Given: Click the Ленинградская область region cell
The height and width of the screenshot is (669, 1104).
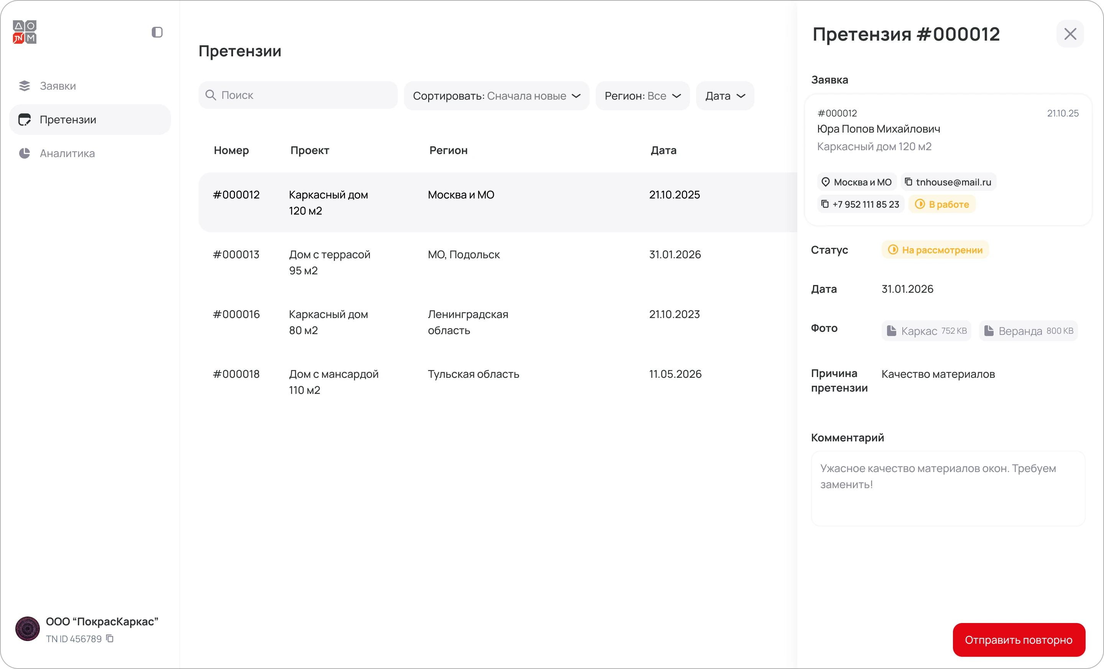Looking at the screenshot, I should click(468, 322).
